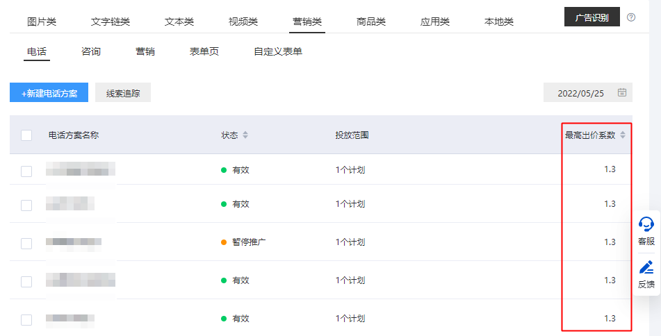The image size is (661, 336).
Task: Click the help question mark icon
Action: click(x=631, y=17)
